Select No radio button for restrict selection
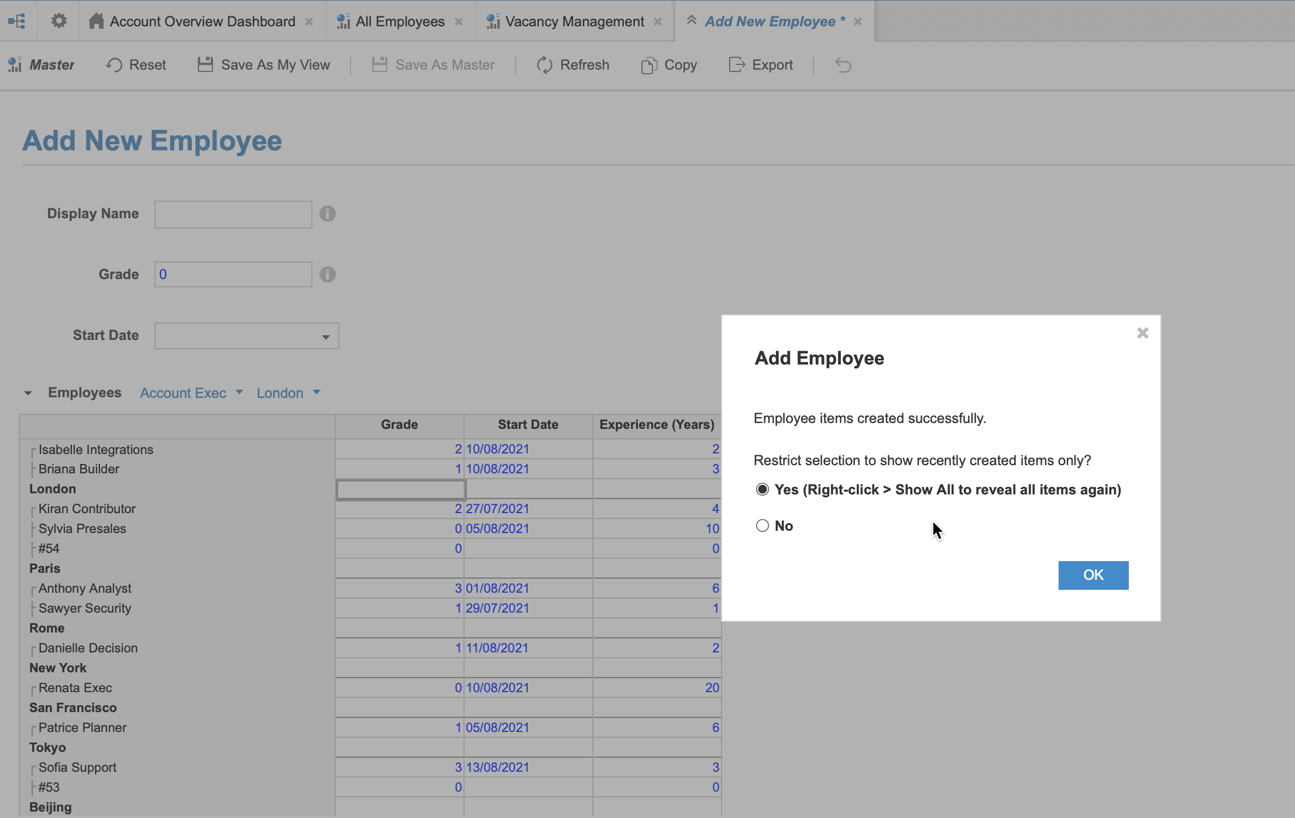The width and height of the screenshot is (1295, 818). pyautogui.click(x=762, y=525)
